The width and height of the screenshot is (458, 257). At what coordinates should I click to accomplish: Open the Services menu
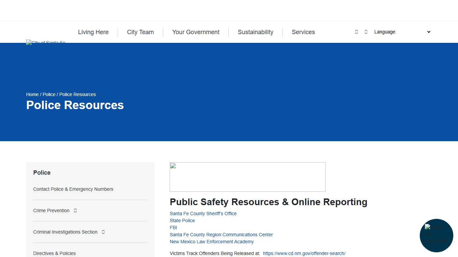coord(303,32)
